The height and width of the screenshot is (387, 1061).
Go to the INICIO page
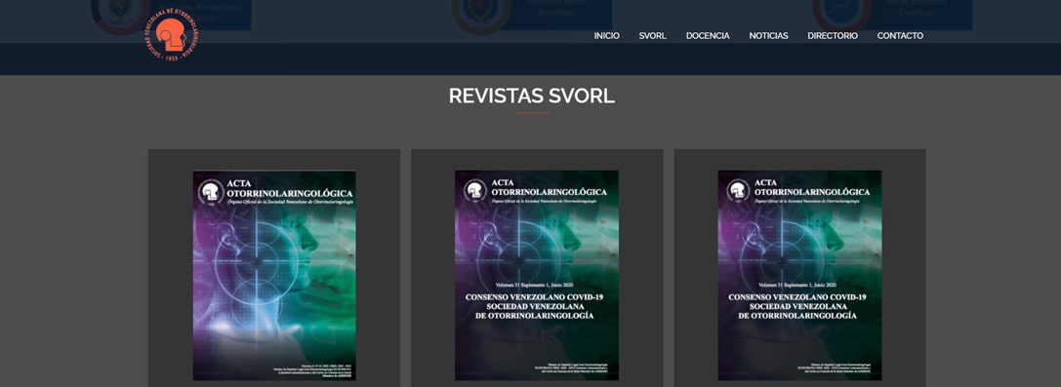click(x=606, y=36)
